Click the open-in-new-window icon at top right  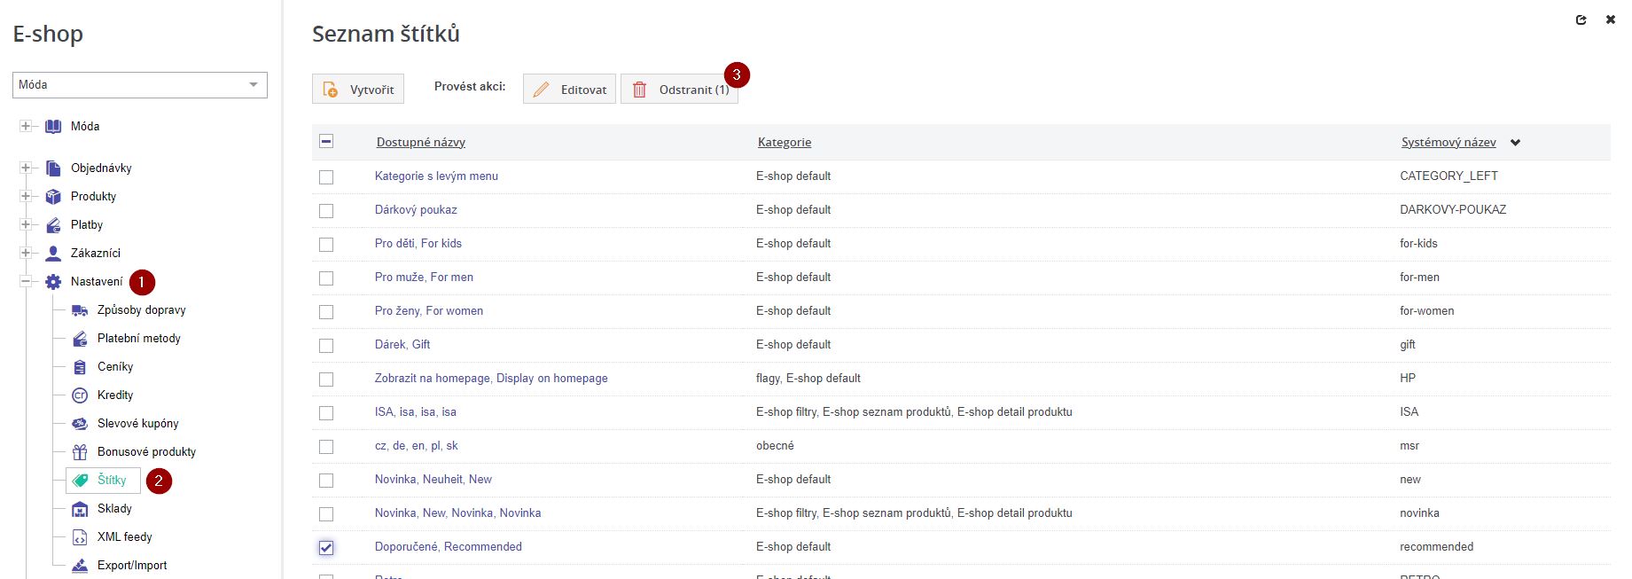click(1581, 20)
